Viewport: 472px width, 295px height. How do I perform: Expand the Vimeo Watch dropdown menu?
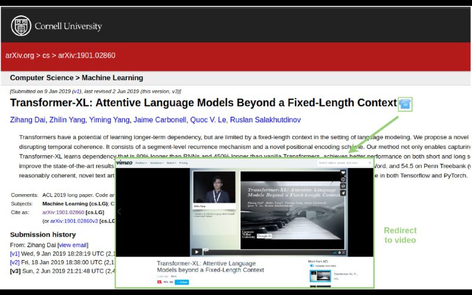tap(171, 163)
